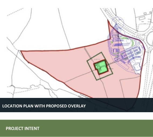The height and width of the screenshot is (137, 153).
Task: Click the 'LOCATION PLAN WITH PROPOSED OVERLAY' caption
Action: pyautogui.click(x=44, y=106)
